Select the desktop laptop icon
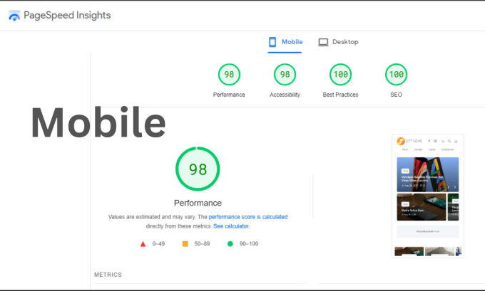485x291 pixels. pyautogui.click(x=323, y=42)
